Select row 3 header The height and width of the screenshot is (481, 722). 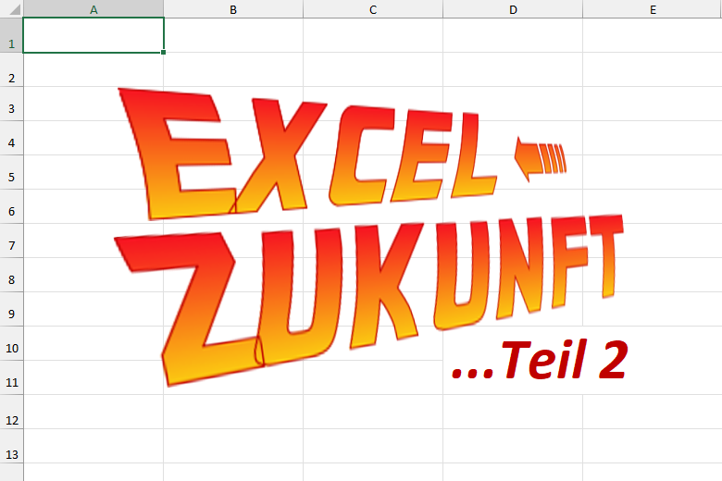pos(11,104)
